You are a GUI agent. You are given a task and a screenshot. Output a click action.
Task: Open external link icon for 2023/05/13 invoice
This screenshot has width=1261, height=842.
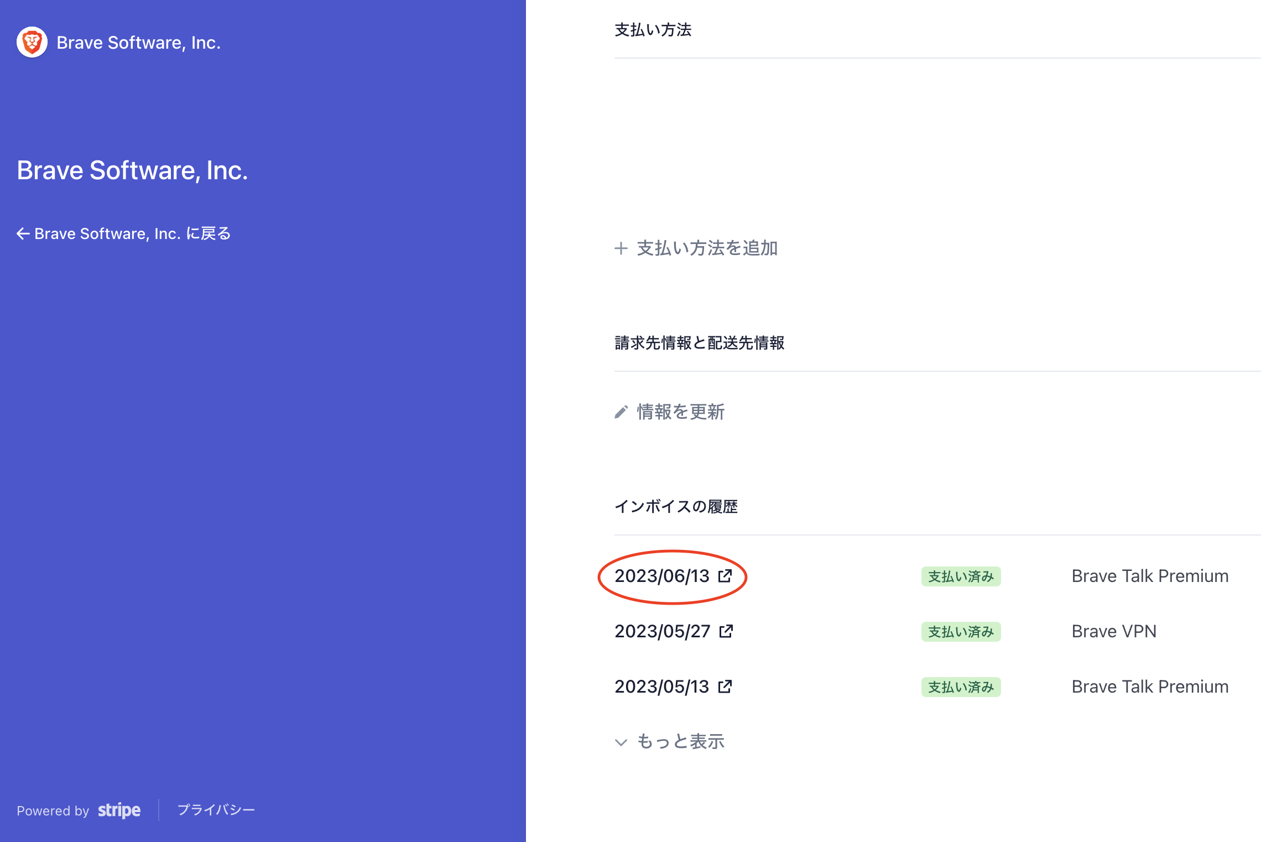(x=725, y=687)
